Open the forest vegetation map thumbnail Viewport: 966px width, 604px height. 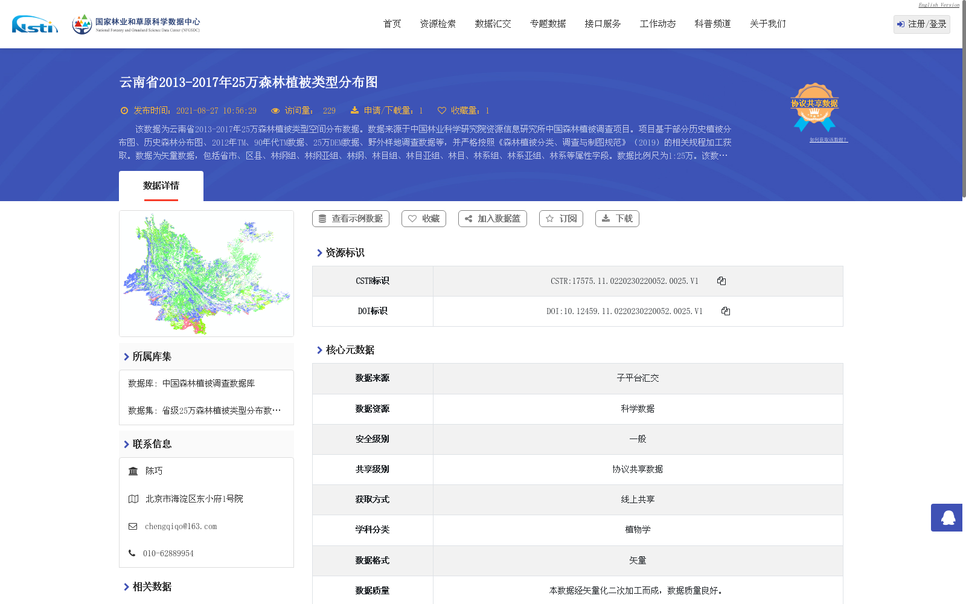[206, 274]
